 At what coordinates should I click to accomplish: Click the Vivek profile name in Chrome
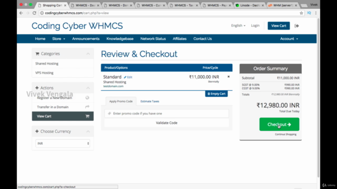(314, 5)
